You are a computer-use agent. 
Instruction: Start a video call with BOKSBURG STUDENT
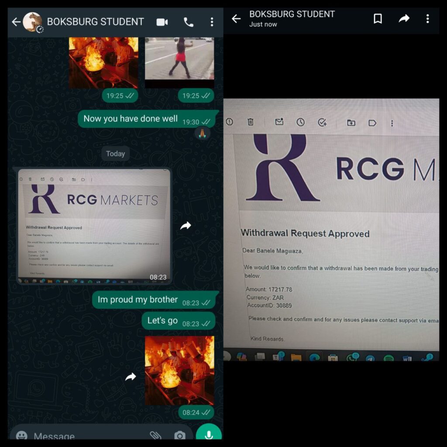[162, 22]
